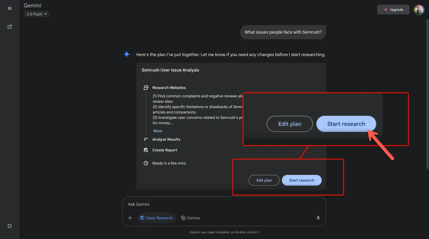
Task: Click the Gemini title text
Action: 33,5
